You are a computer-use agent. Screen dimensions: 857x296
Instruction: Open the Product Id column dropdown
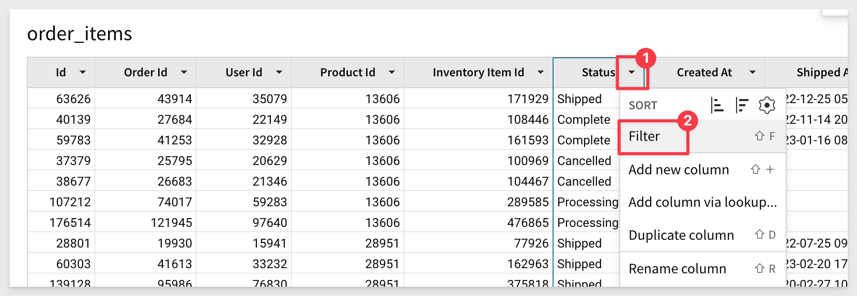[392, 73]
